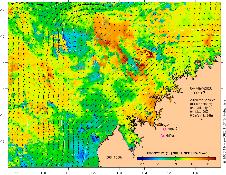This screenshot has width=226, height=175.
Task: Click longitude axis label '122'
Action: 94,173
